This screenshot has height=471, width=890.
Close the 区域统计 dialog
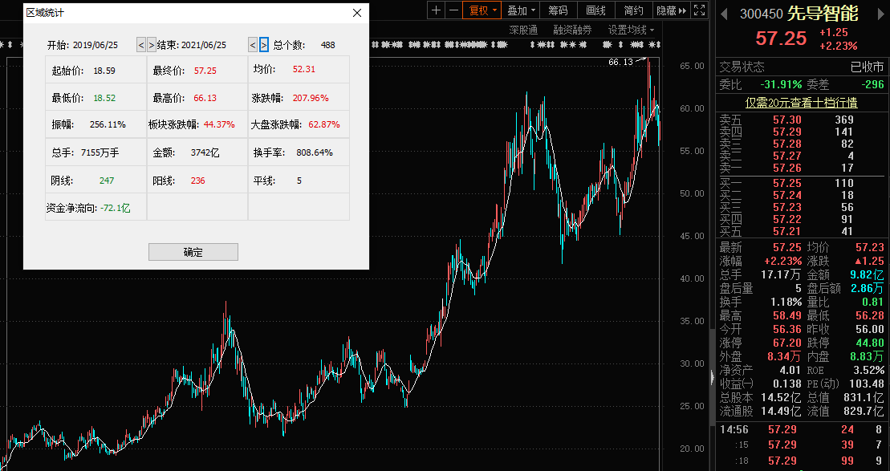coord(357,13)
